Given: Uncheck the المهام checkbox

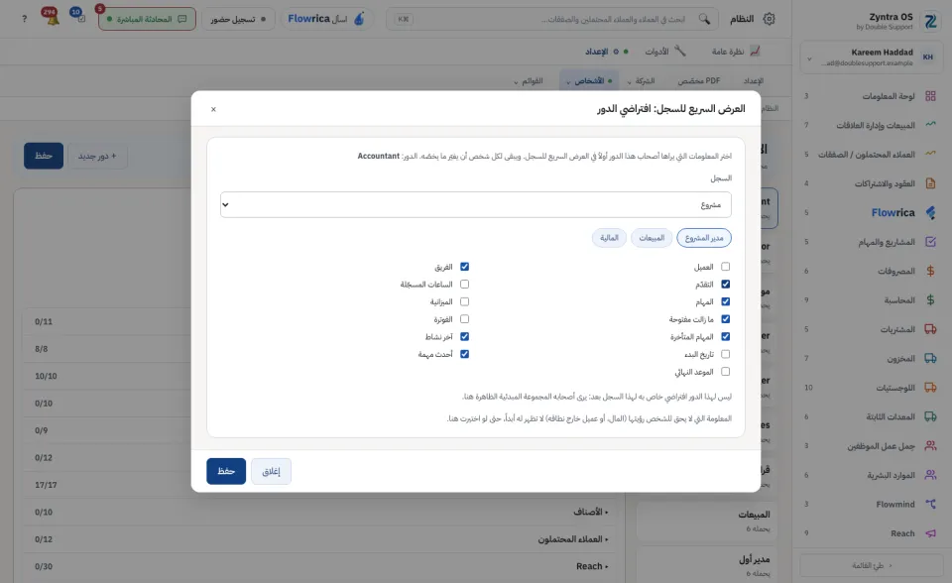Looking at the screenshot, I should (726, 301).
